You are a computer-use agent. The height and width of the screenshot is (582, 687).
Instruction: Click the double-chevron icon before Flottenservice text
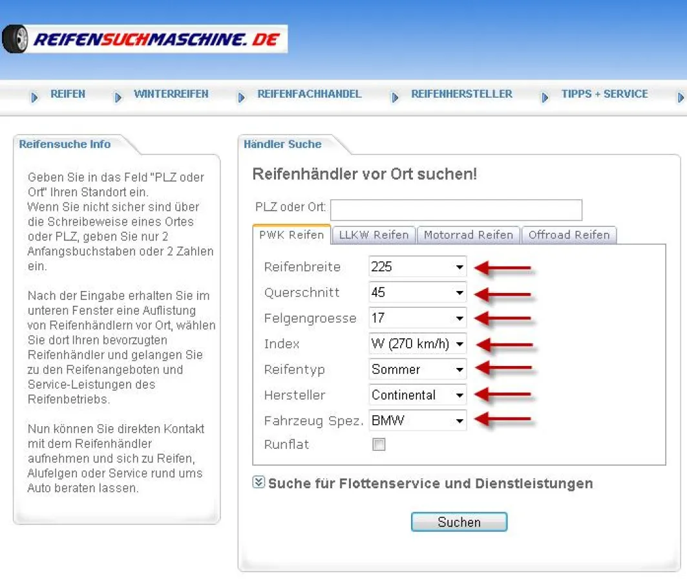(x=258, y=482)
